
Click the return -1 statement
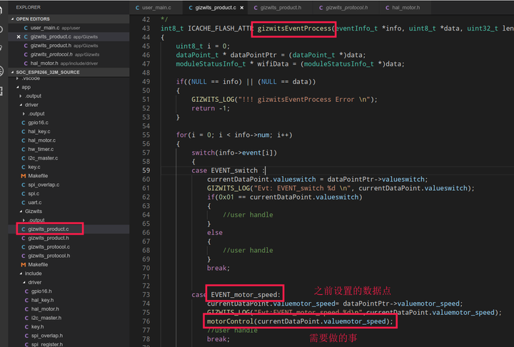click(211, 108)
